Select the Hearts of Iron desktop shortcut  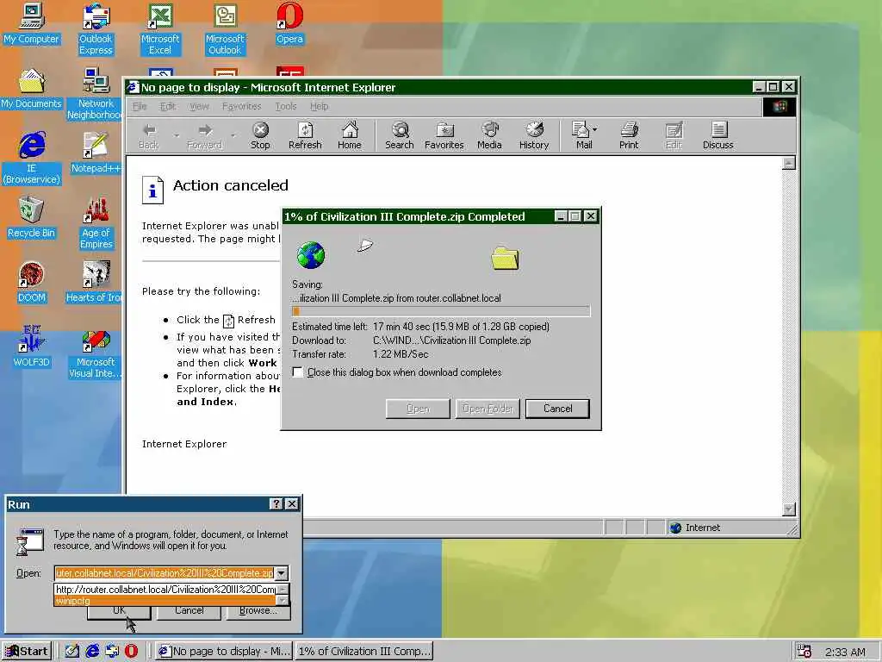point(94,282)
